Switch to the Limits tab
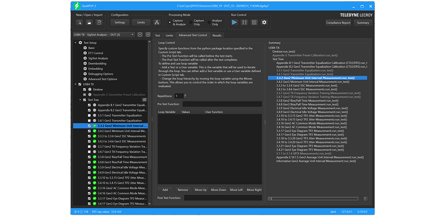The height and width of the screenshot is (216, 445). (x=169, y=35)
